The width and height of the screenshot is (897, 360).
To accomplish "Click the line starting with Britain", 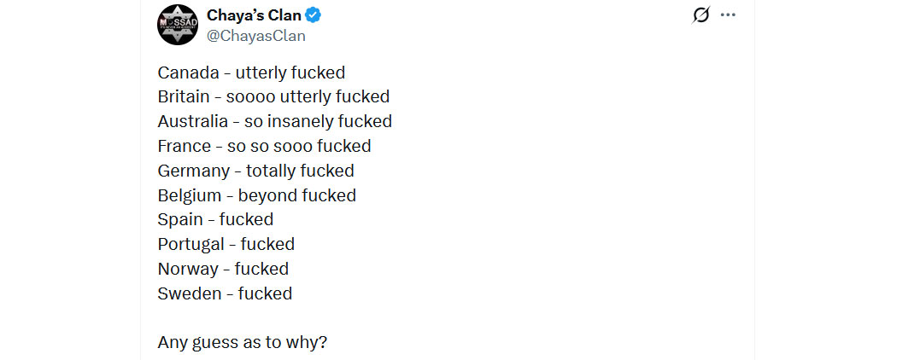I will [x=273, y=97].
